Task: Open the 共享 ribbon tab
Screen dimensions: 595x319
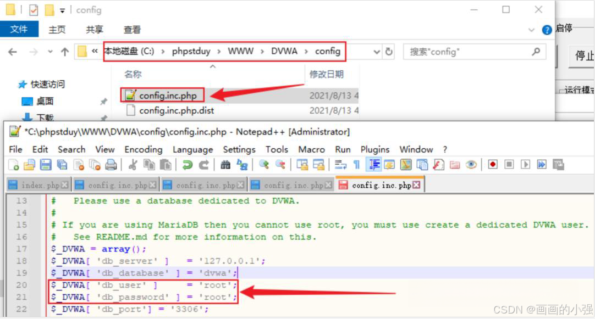Action: [x=95, y=30]
